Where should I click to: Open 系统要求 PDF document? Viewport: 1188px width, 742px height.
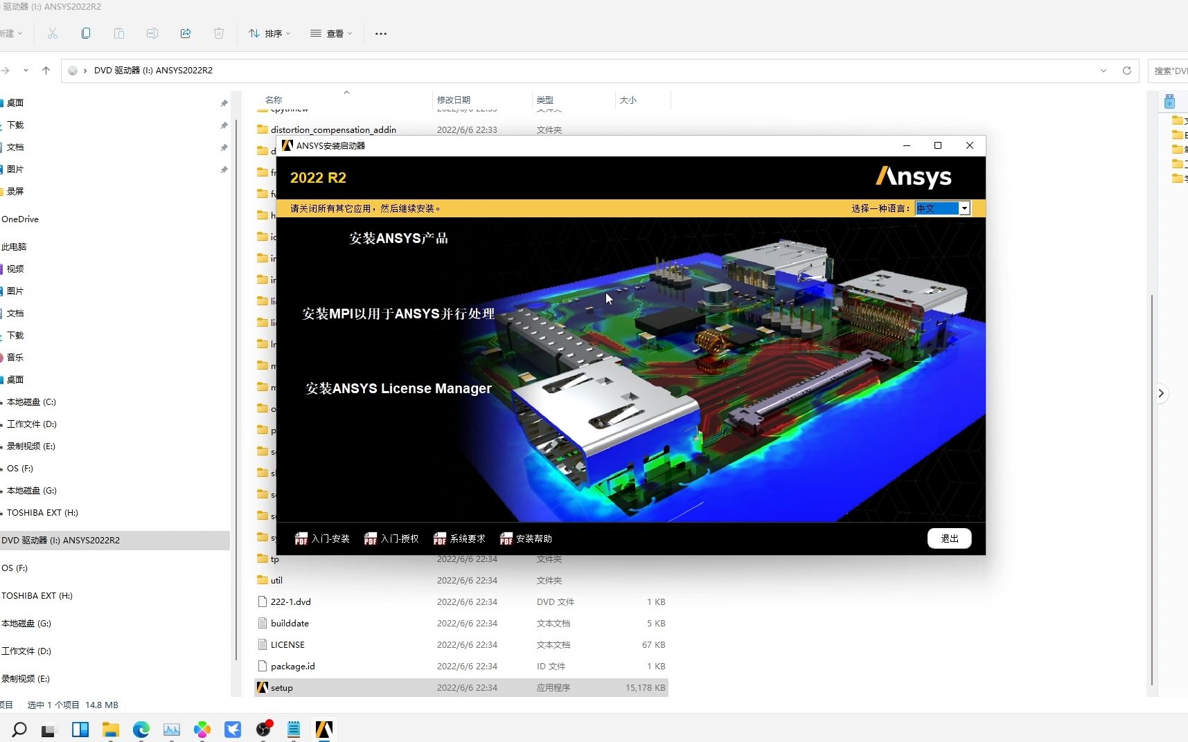pyautogui.click(x=459, y=539)
